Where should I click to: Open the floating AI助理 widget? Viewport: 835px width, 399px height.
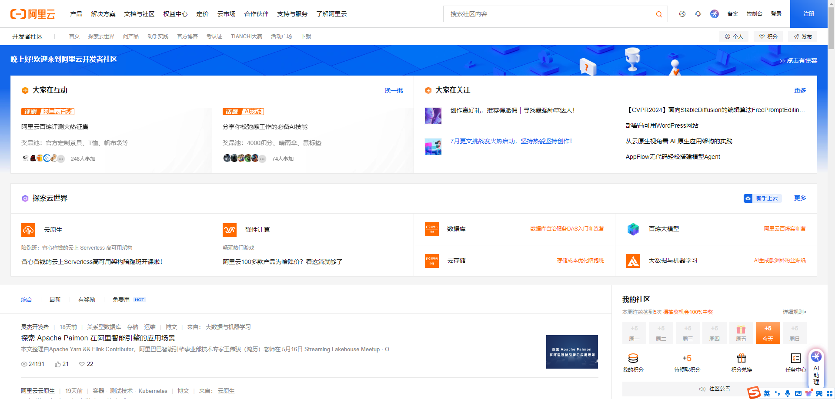816,369
